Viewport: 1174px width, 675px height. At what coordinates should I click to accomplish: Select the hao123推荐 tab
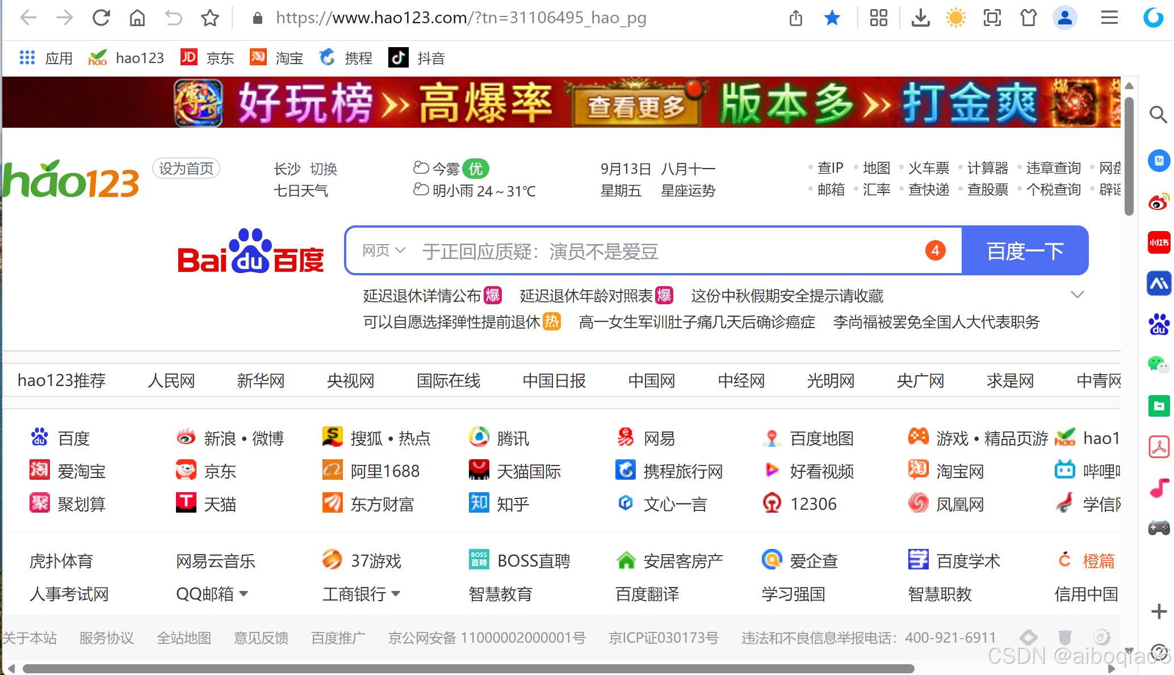click(x=62, y=380)
